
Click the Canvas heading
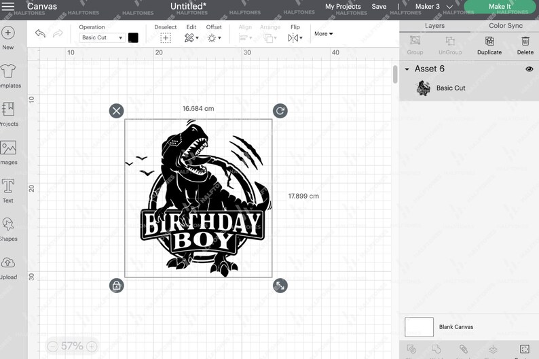coord(42,6)
